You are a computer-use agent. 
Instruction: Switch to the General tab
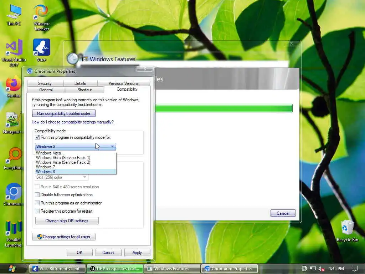[46, 90]
